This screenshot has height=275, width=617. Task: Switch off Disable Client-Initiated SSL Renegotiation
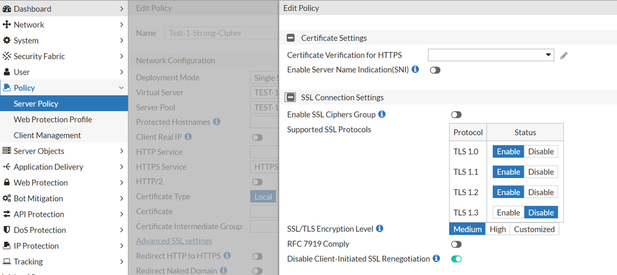tap(456, 259)
